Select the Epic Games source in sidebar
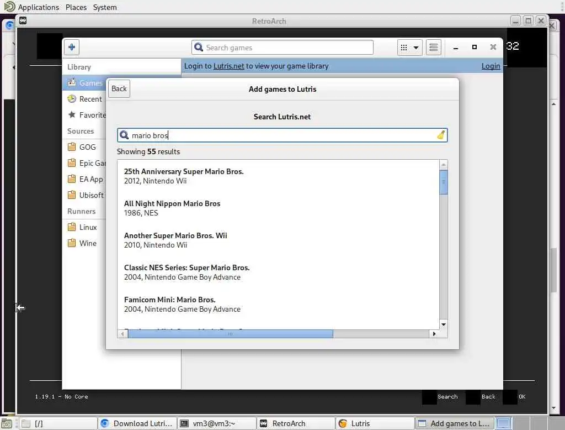 pos(85,163)
